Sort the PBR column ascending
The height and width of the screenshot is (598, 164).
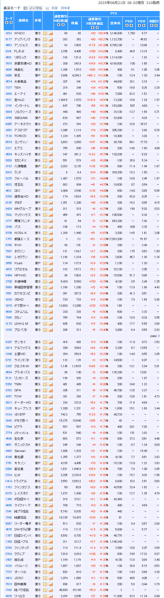point(140,26)
